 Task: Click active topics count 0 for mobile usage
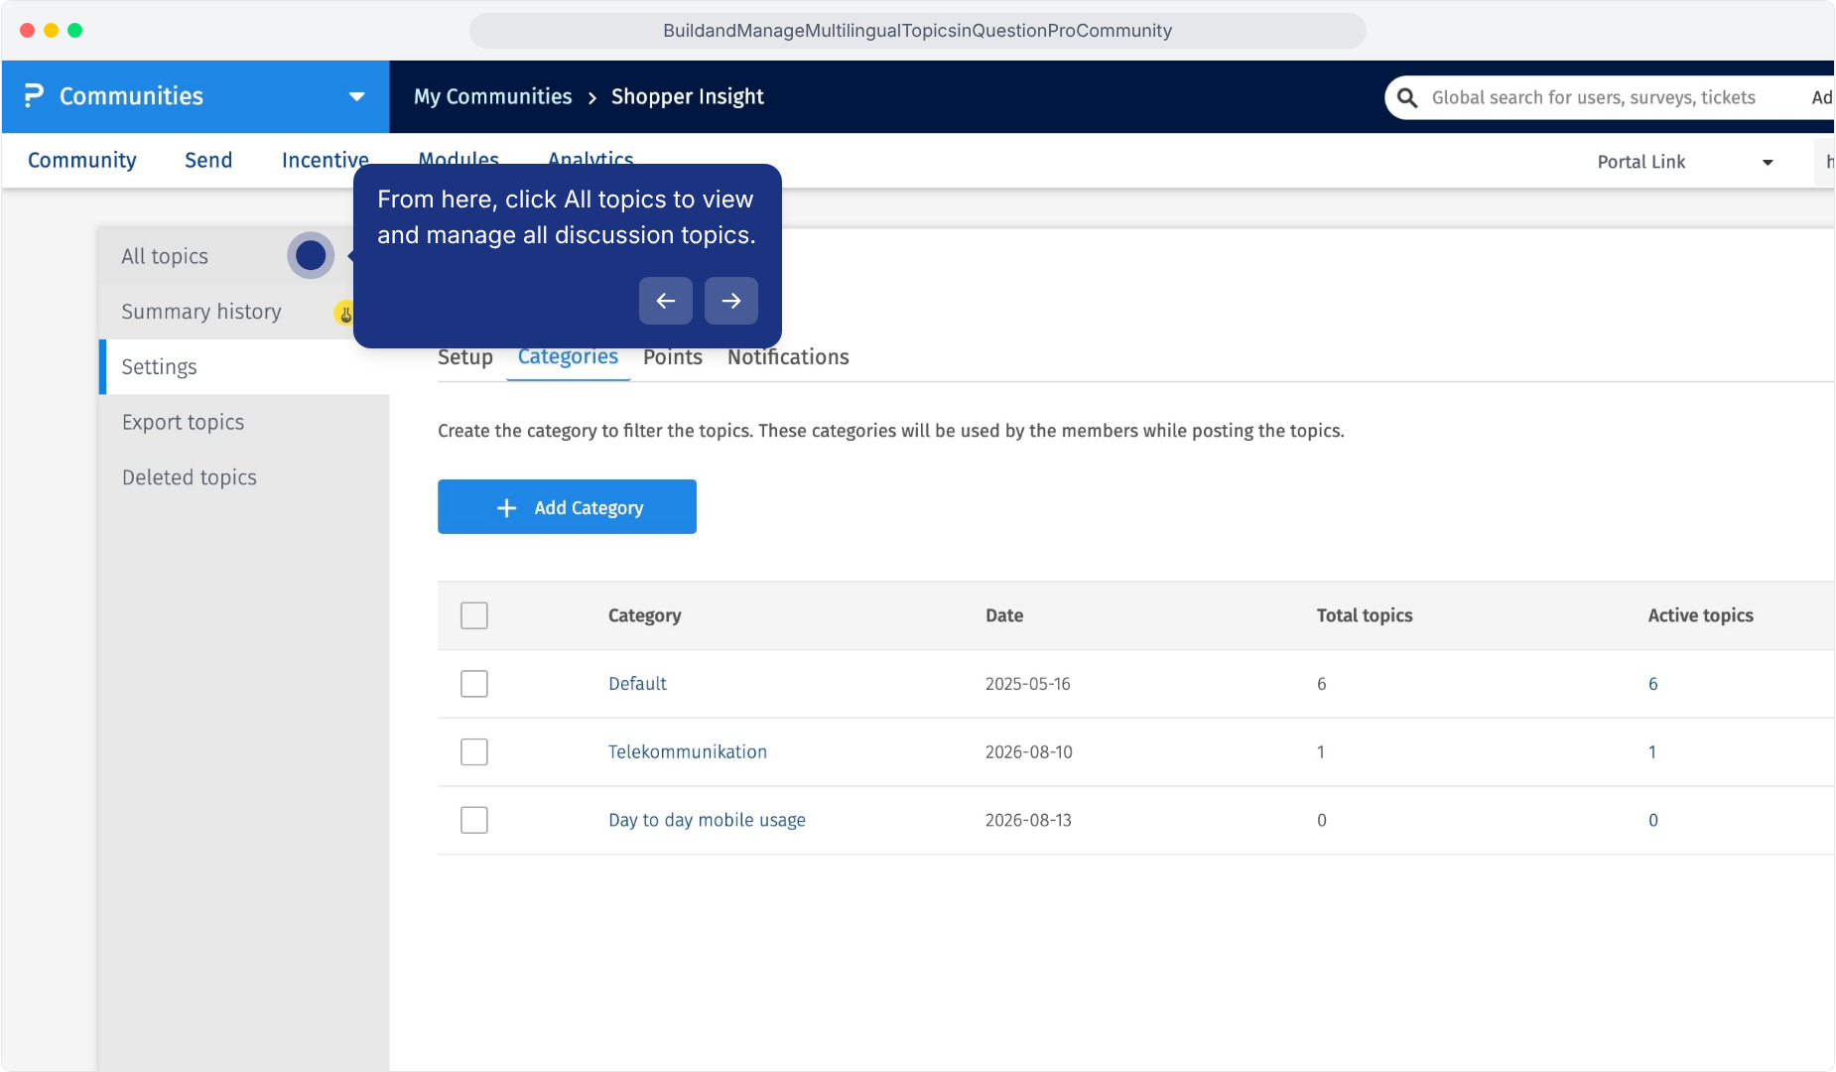click(1653, 820)
